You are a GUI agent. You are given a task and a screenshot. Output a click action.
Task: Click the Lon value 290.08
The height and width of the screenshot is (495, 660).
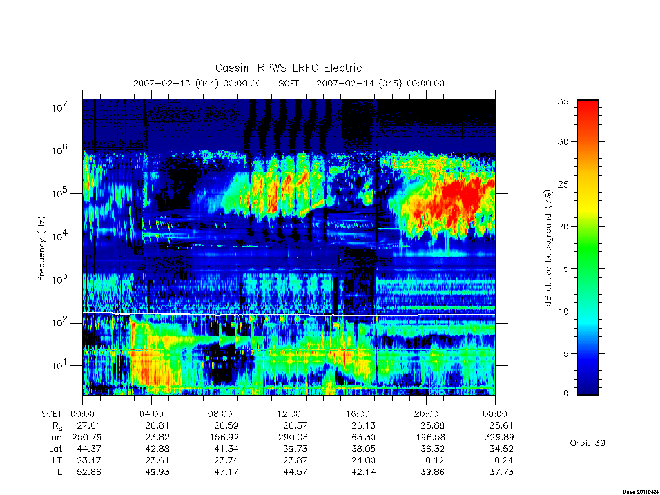(x=293, y=438)
